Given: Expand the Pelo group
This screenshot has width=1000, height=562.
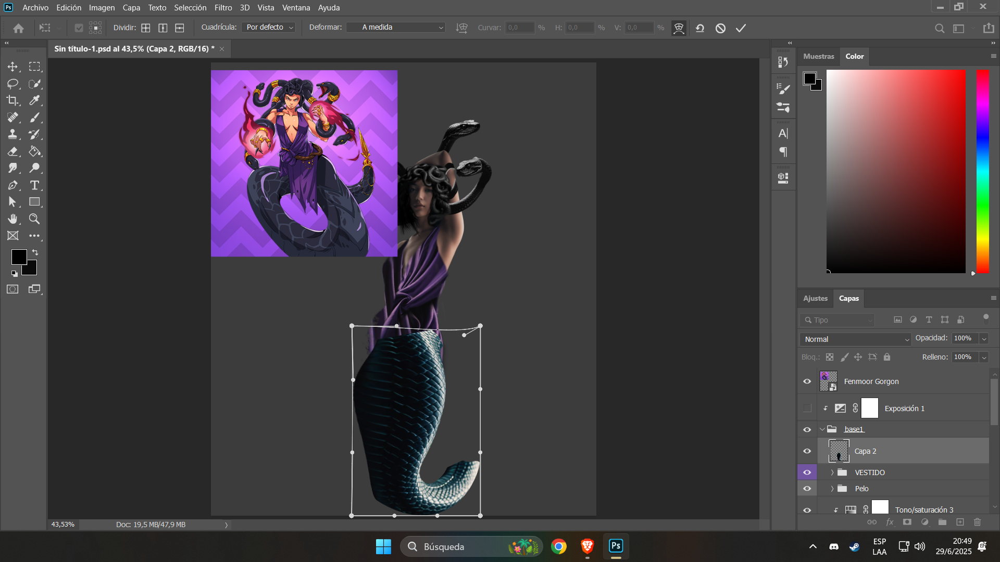Looking at the screenshot, I should (x=832, y=489).
